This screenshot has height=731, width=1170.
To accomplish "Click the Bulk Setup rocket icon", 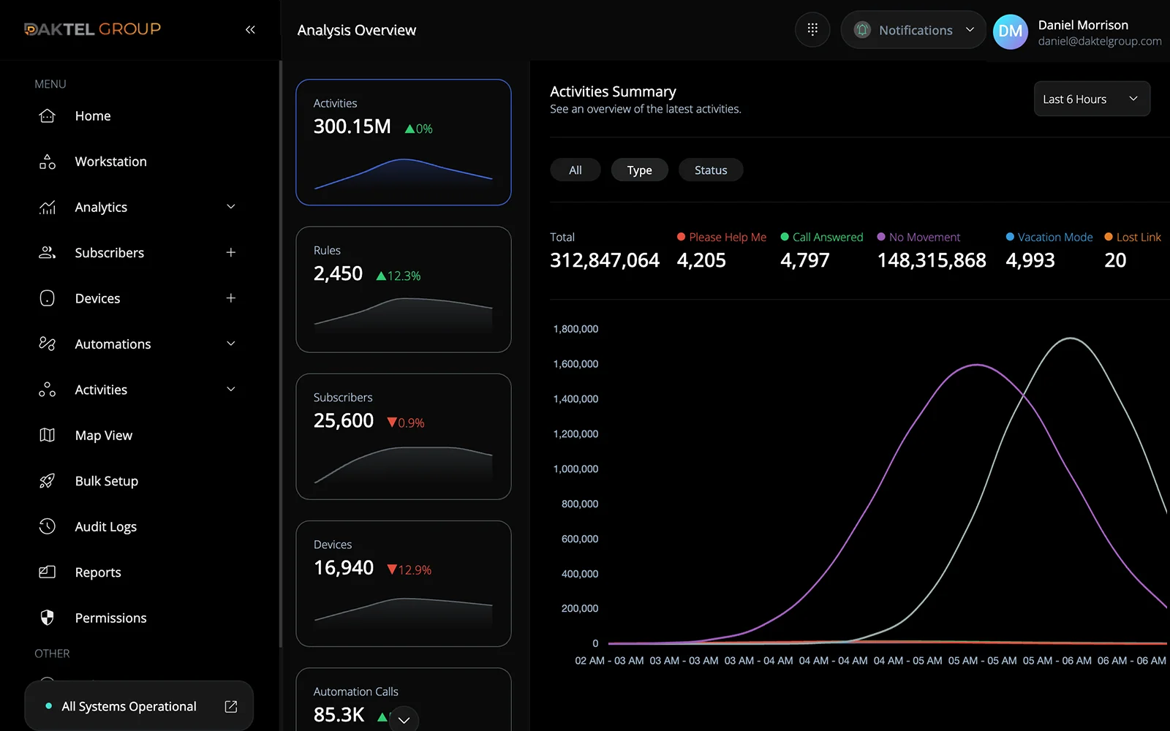I will coord(48,481).
